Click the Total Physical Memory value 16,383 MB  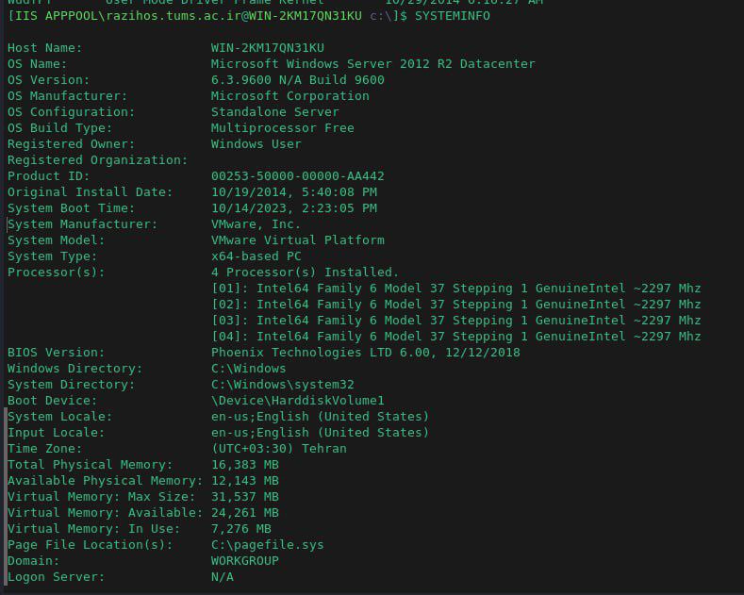tap(244, 465)
